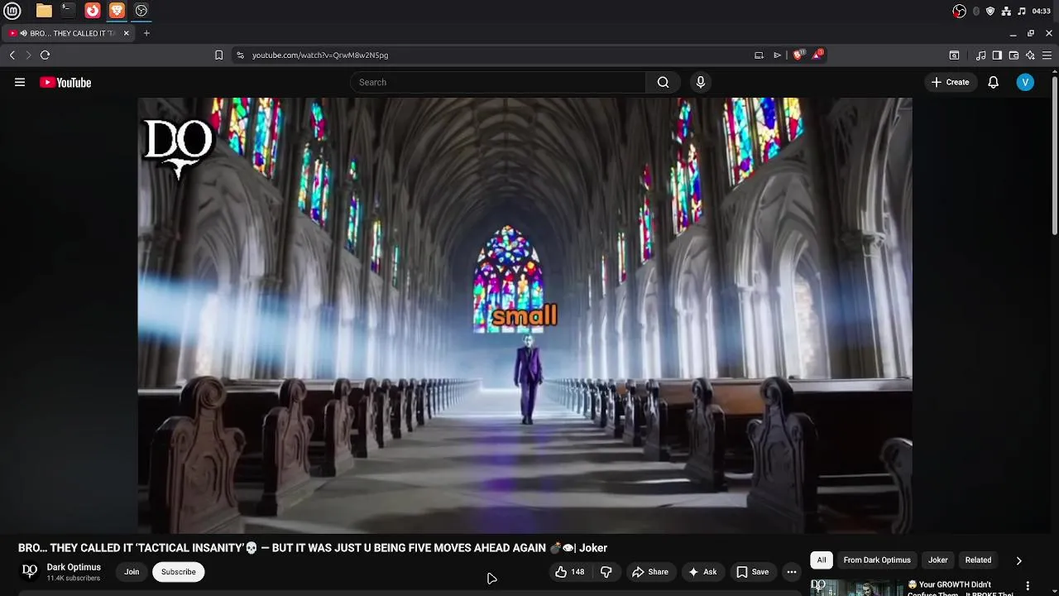Image resolution: width=1059 pixels, height=596 pixels.
Task: Bookmark this page
Action: click(218, 55)
